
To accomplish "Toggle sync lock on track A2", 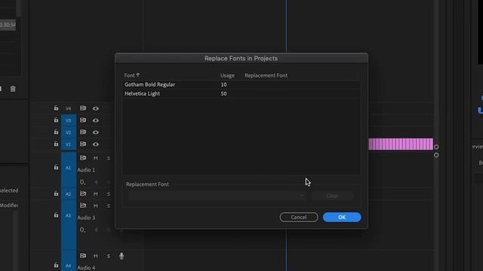I will [83, 193].
